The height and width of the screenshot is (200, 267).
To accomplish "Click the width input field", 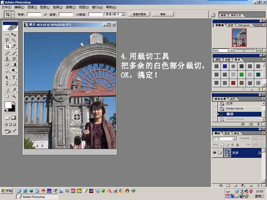I will click(x=34, y=14).
